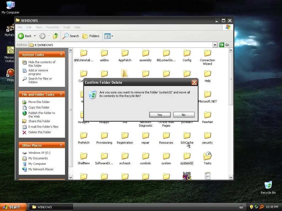Image resolution: width=282 pixels, height=211 pixels.
Task: Toggle the Folders pane button
Action: (x=91, y=36)
